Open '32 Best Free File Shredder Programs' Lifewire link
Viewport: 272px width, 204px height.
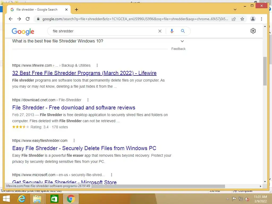[x=84, y=73]
